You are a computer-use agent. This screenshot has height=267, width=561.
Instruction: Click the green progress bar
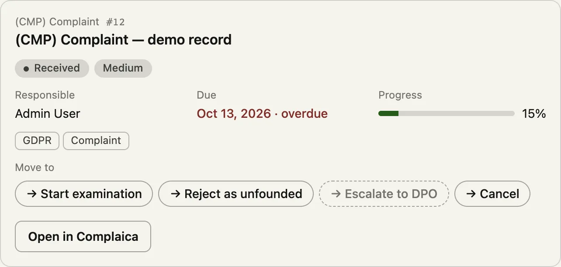[x=447, y=114]
